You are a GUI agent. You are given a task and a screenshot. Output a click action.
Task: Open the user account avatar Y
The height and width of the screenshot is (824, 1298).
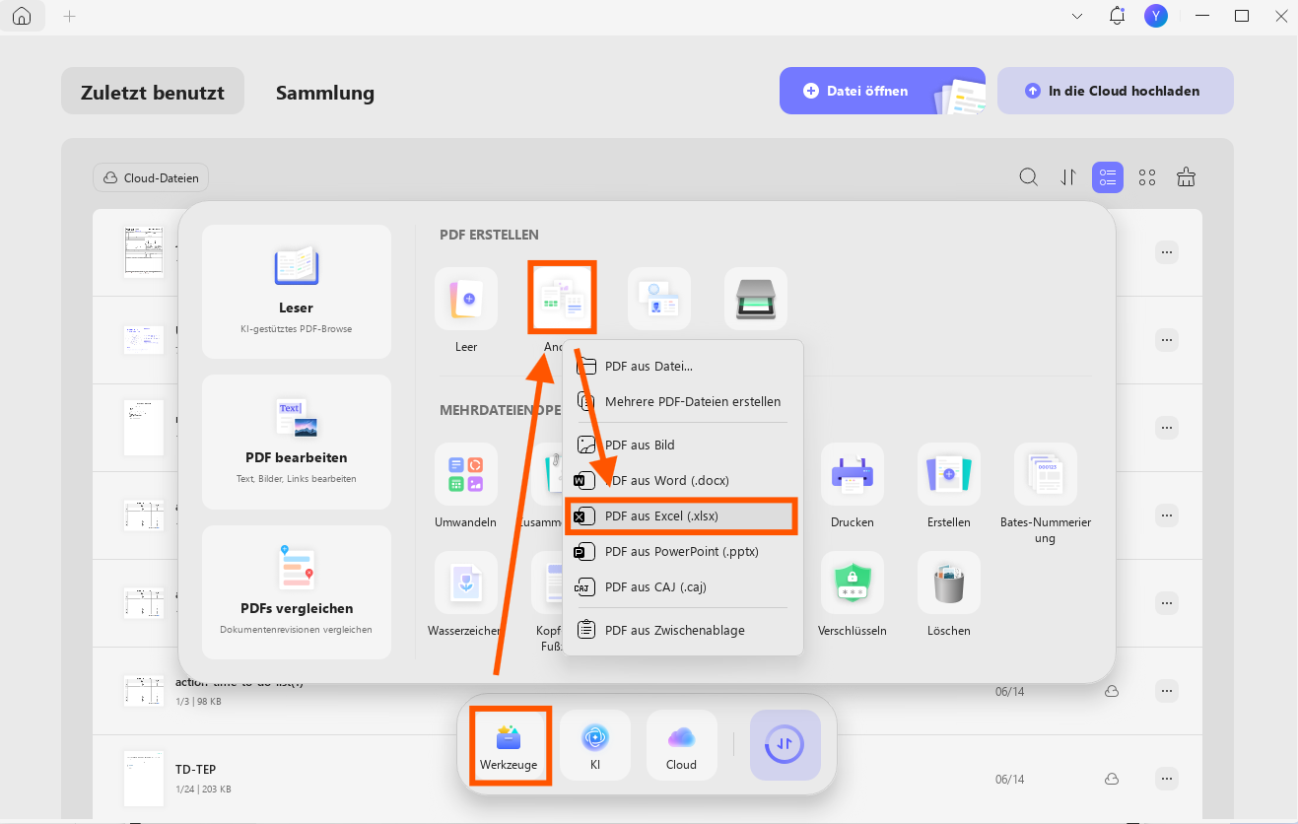tap(1156, 16)
